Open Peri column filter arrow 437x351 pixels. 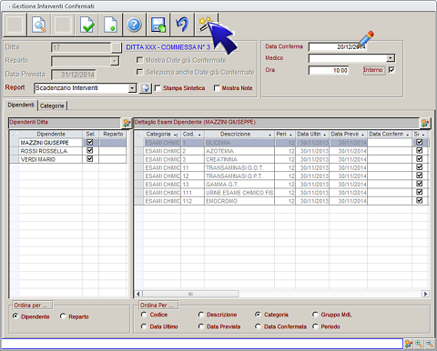[290, 135]
